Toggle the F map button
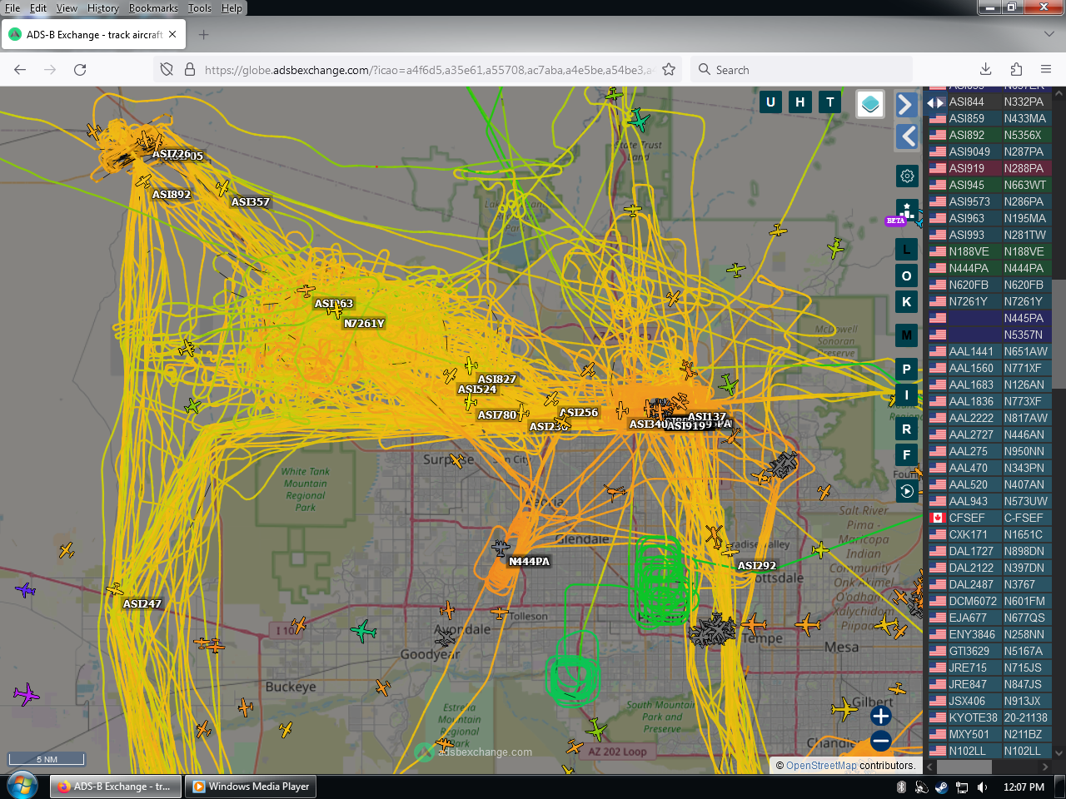This screenshot has width=1066, height=799. pos(907,455)
